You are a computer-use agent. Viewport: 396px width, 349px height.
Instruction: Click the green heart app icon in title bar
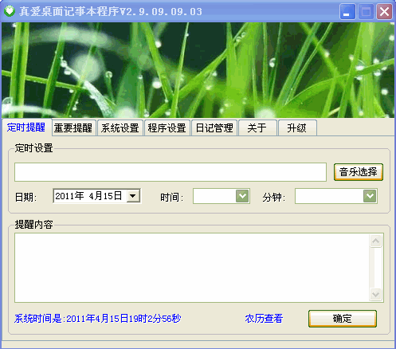click(10, 11)
